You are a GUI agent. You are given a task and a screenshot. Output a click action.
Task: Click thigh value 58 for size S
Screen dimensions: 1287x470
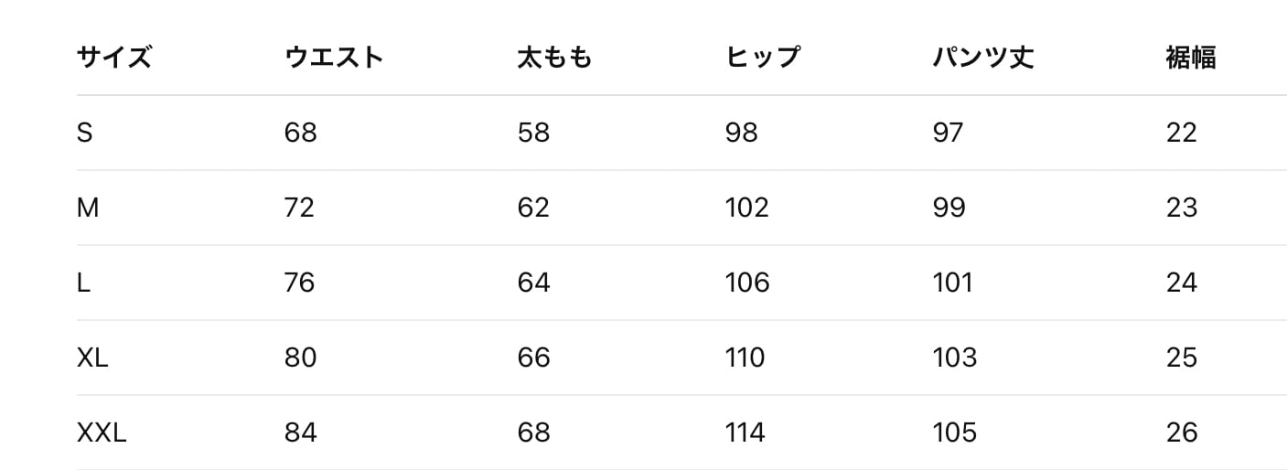533,134
